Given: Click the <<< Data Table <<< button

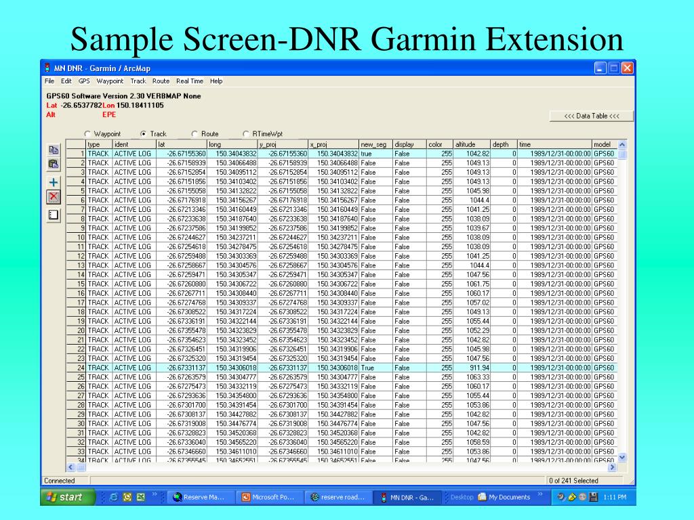Looking at the screenshot, I should [591, 116].
